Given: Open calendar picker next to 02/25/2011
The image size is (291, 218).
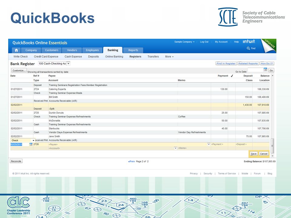Looking at the screenshot, I should pyautogui.click(x=31, y=144).
